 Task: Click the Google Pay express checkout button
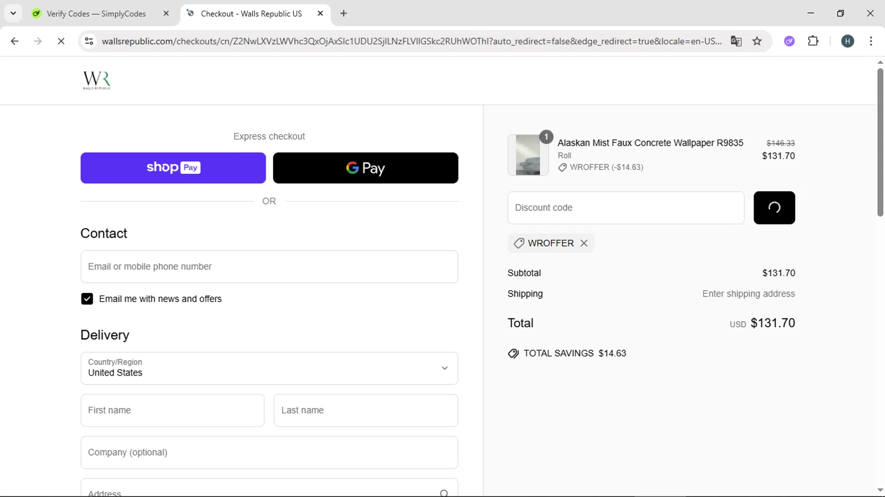(x=366, y=168)
